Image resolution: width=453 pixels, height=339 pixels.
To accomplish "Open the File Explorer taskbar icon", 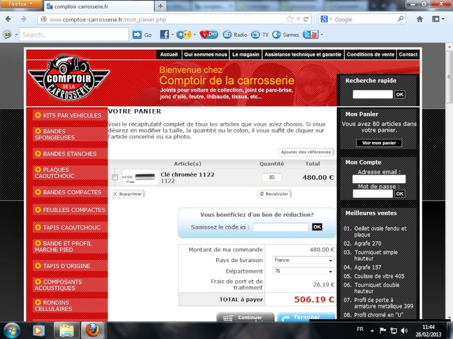I will click(x=66, y=331).
